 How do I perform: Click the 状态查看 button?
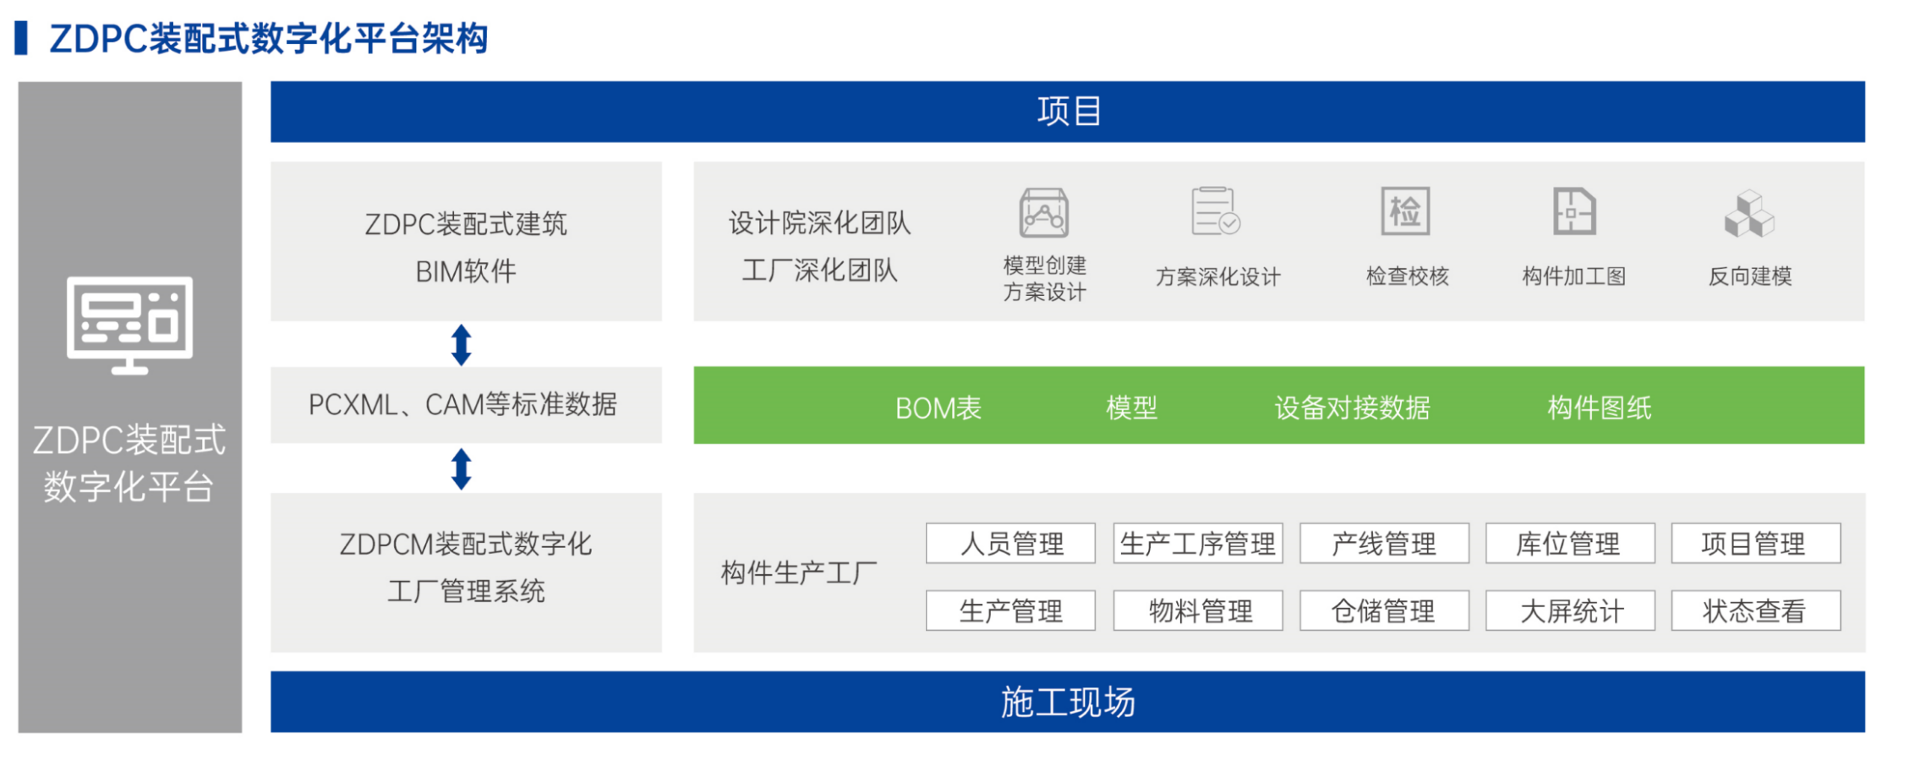[x=1755, y=610]
